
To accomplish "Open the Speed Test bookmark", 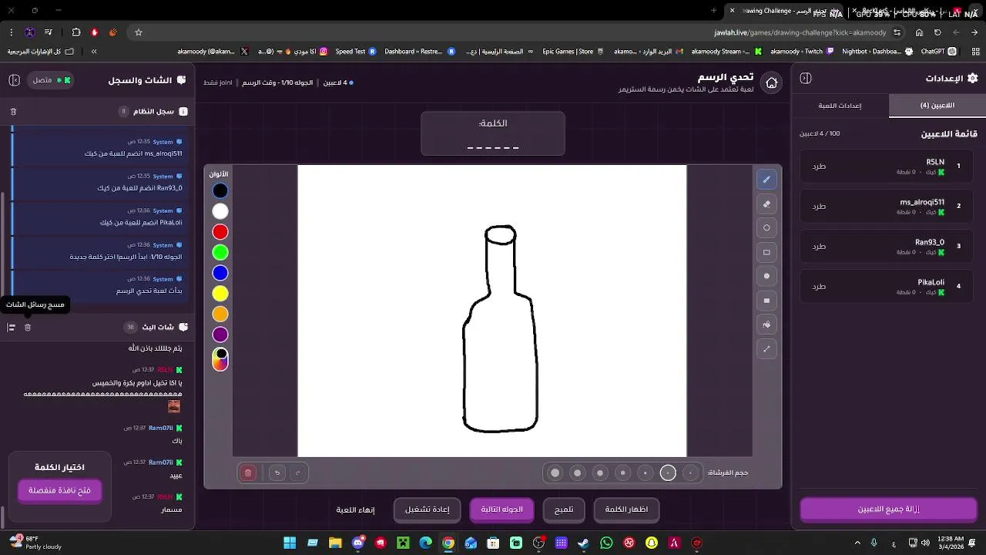I will tap(355, 52).
